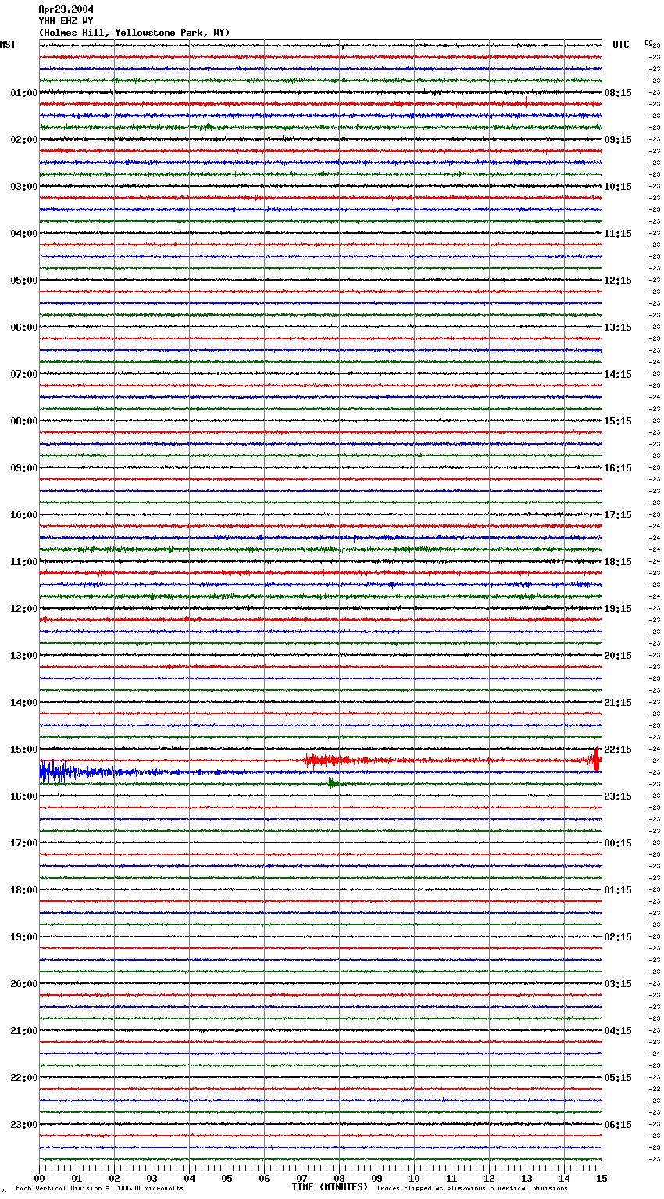Click the date header Apr29,2004
Screen dimensions: 664x1199
(x=66, y=9)
